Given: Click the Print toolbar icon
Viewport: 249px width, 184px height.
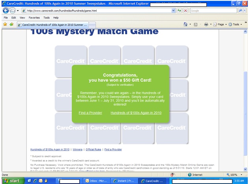Looking at the screenshot, I should (x=206, y=24).
